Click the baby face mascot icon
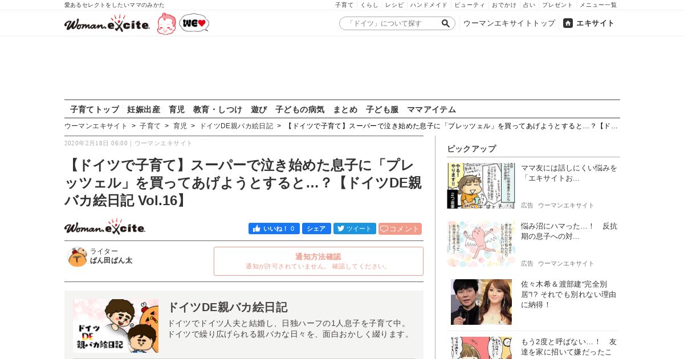Image resolution: width=684 pixels, height=359 pixels. (166, 24)
